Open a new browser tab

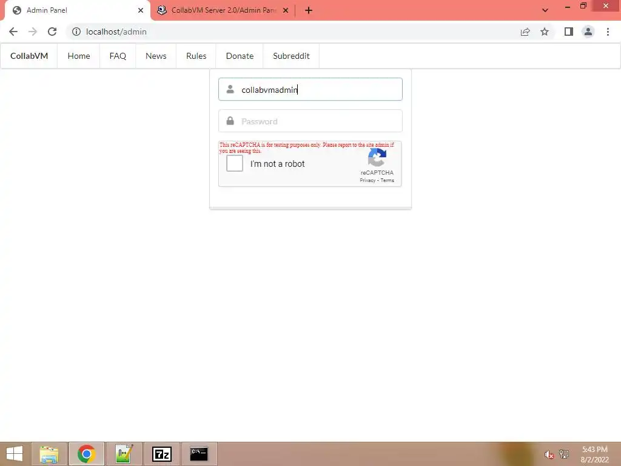point(309,10)
